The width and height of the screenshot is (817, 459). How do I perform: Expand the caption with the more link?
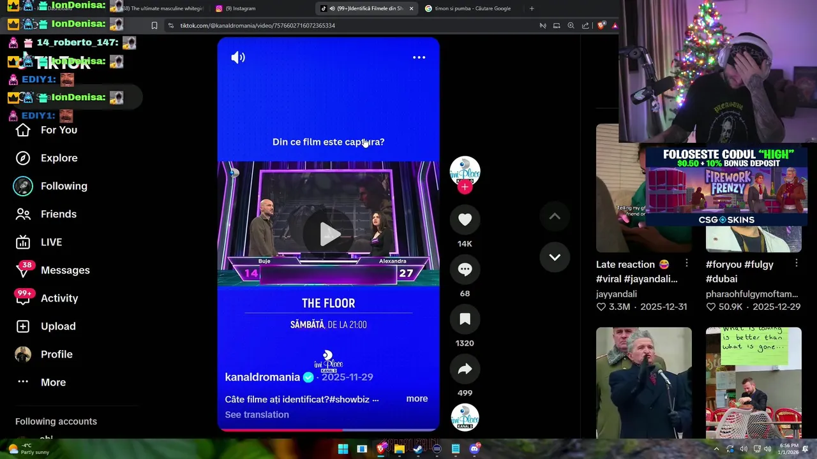[417, 398]
